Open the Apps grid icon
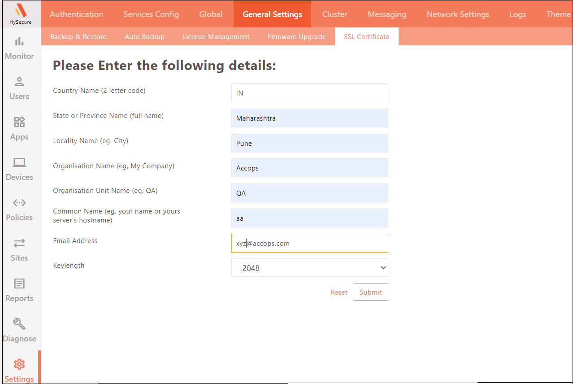The height and width of the screenshot is (384, 573). coord(19,122)
